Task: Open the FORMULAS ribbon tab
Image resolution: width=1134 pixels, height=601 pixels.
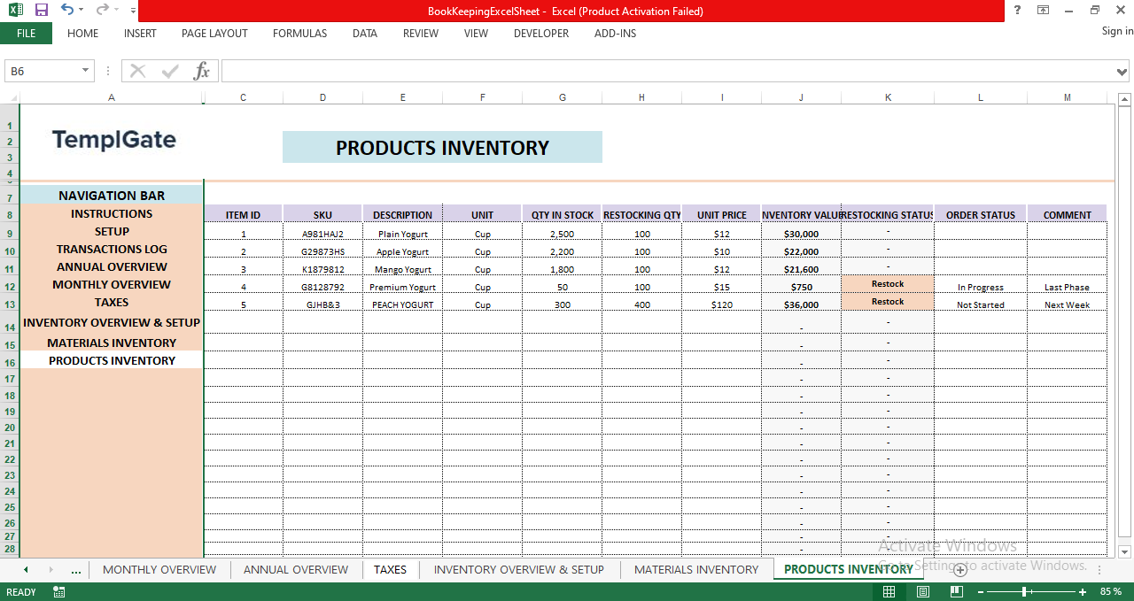Action: (x=299, y=34)
